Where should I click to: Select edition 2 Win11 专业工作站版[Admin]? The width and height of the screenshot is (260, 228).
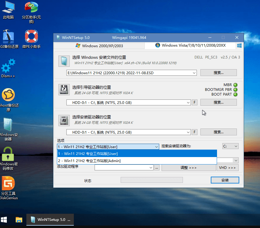click(x=137, y=161)
